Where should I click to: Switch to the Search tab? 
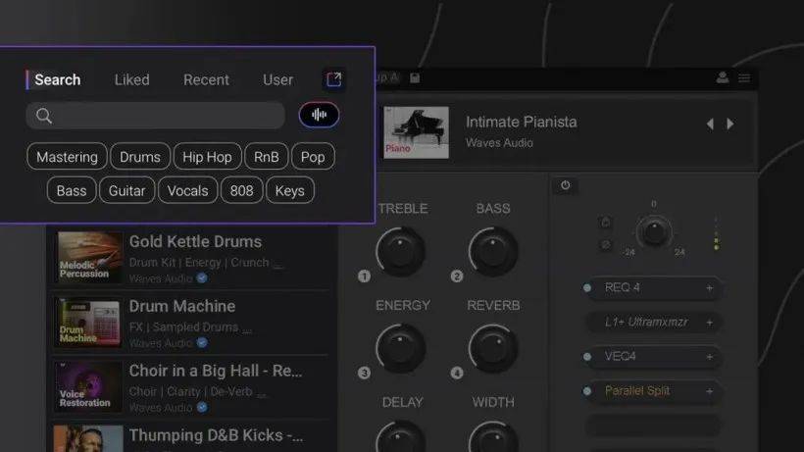coord(58,80)
